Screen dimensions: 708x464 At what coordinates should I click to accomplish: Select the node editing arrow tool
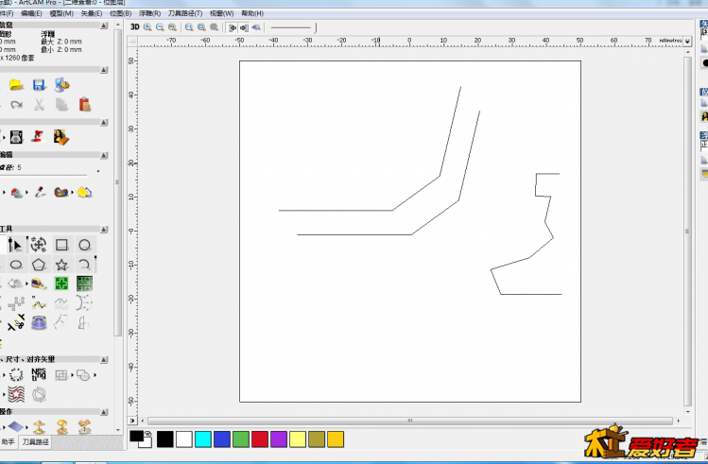[x=16, y=245]
